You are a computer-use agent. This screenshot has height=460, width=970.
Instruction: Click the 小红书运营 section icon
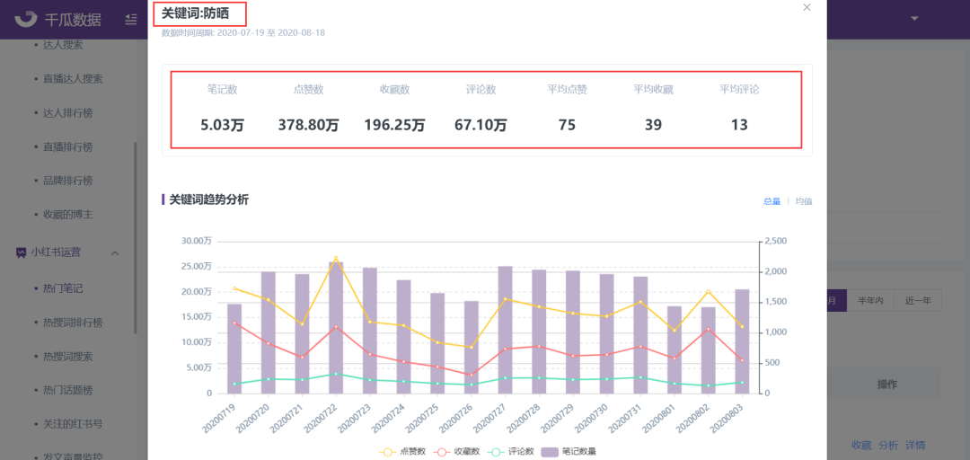pyautogui.click(x=21, y=252)
